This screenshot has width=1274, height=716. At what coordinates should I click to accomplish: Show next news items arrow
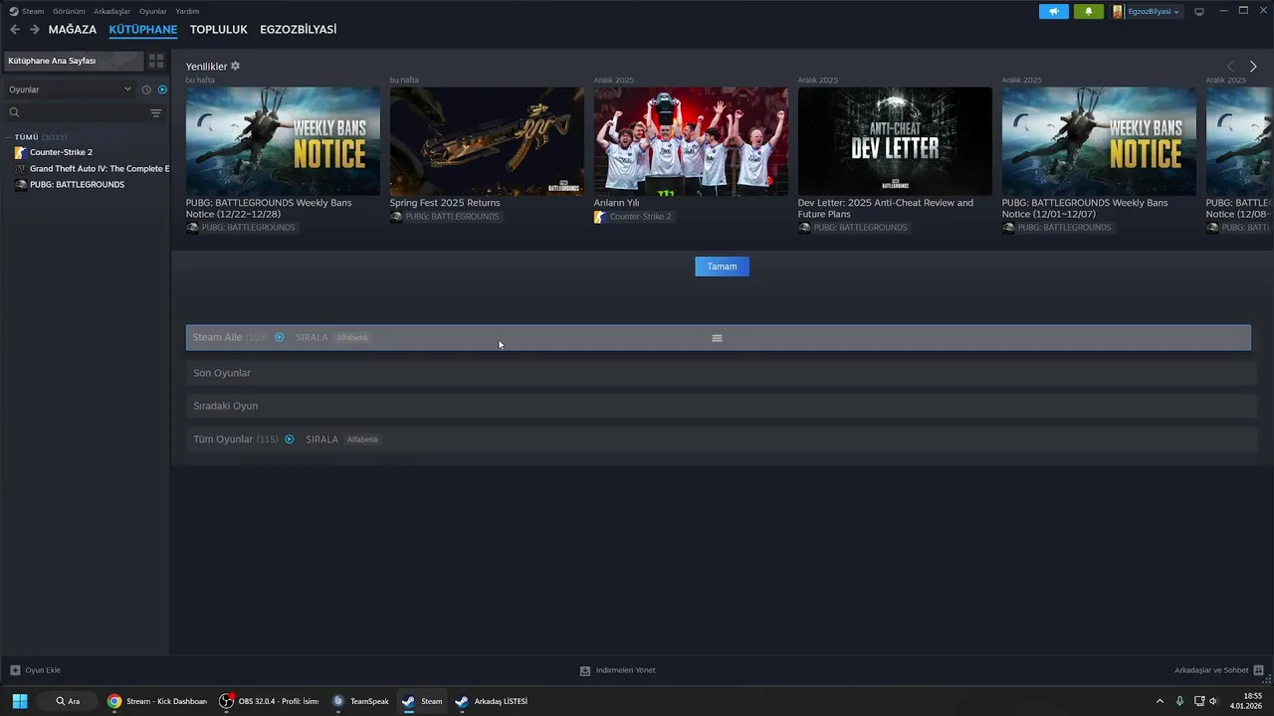(x=1253, y=67)
